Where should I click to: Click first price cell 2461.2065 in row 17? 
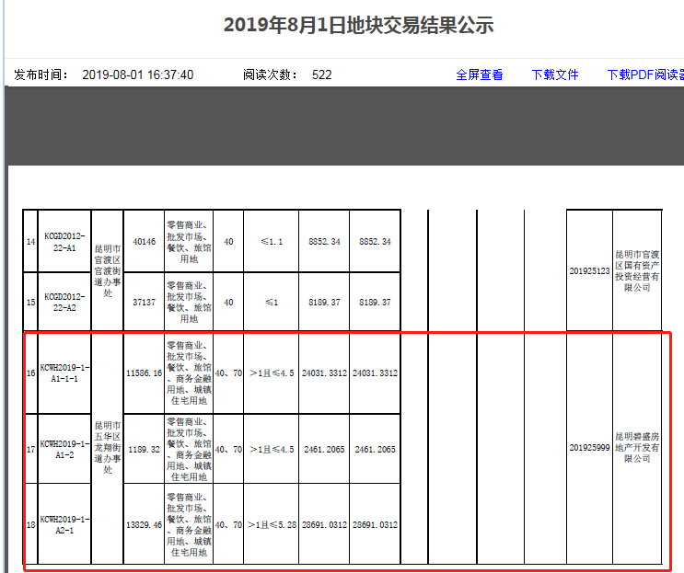[324, 449]
